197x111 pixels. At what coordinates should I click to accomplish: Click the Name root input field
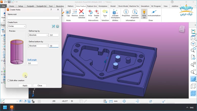click(x=33, y=18)
